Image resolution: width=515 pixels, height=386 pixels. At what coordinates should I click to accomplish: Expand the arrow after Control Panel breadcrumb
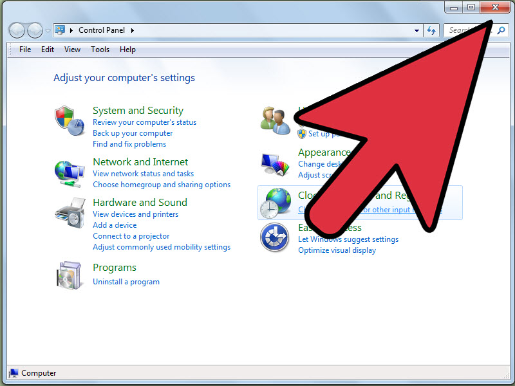[x=133, y=30]
